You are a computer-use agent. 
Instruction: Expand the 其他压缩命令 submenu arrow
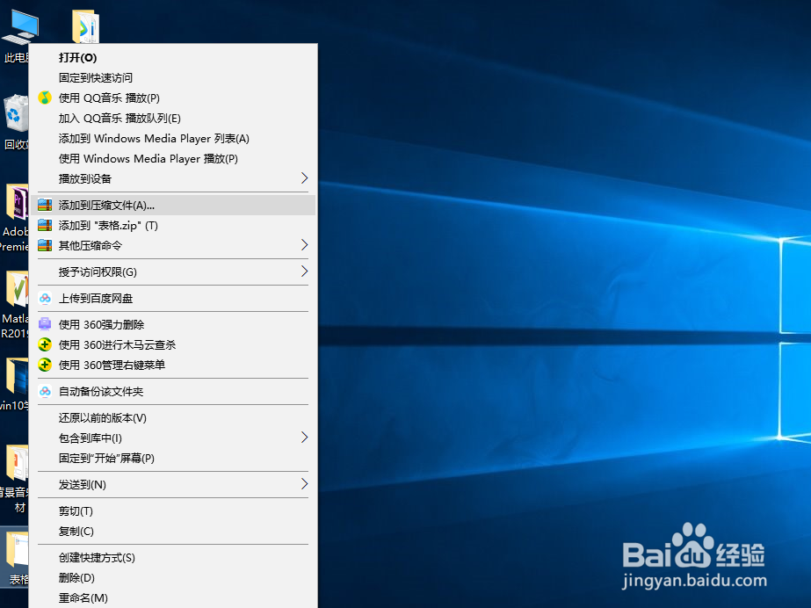coord(304,245)
